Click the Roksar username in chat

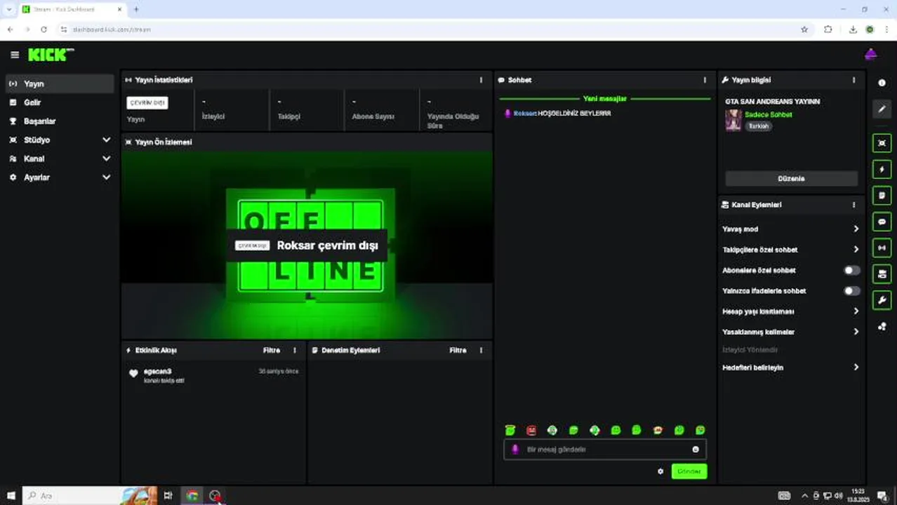click(x=524, y=113)
